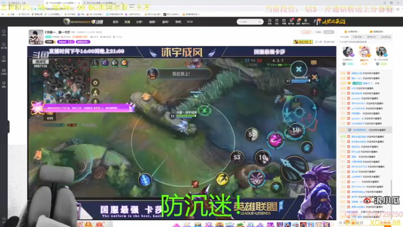Click the round X cancel button in game

click(299, 69)
